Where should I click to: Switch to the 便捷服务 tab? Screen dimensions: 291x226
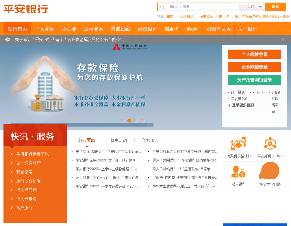[x=151, y=140]
